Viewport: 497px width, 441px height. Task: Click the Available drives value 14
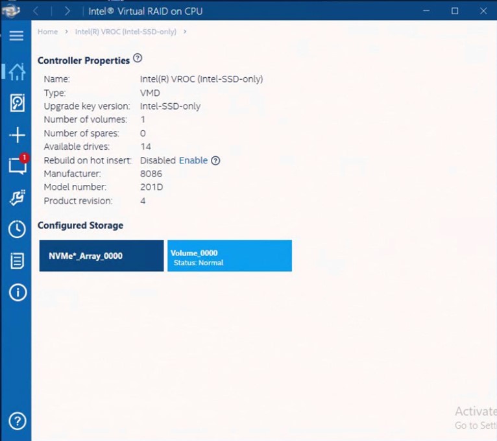tap(145, 147)
